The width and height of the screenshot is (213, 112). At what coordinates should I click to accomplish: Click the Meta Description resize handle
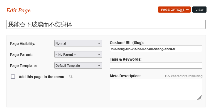click(x=199, y=98)
